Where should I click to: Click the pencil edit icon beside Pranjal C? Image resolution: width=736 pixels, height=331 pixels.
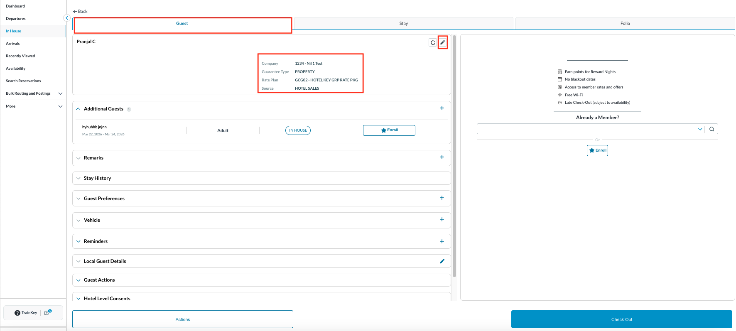pos(442,42)
